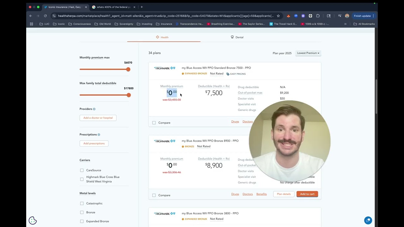Click the browser address bar URL
This screenshot has height=227, width=404.
coord(166,16)
